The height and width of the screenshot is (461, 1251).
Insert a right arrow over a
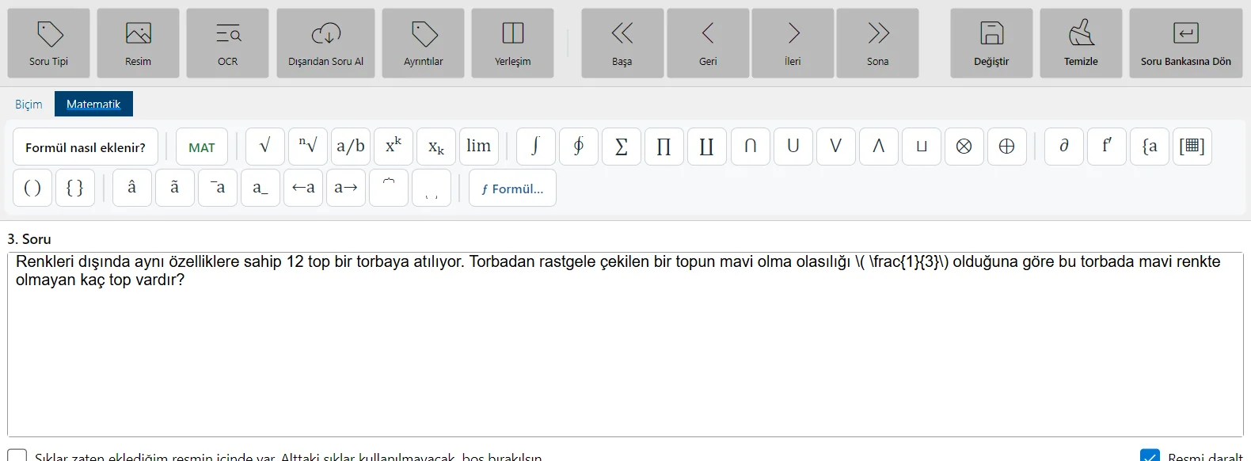tap(346, 188)
